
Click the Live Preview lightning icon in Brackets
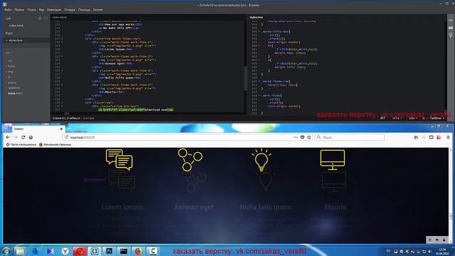pyautogui.click(x=451, y=21)
